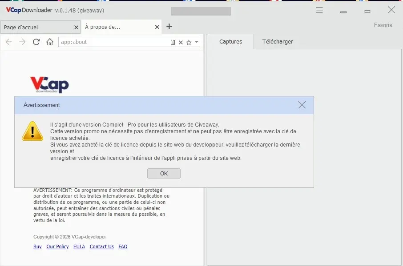Open the FAQ link
The image size is (403, 266).
[123, 246]
